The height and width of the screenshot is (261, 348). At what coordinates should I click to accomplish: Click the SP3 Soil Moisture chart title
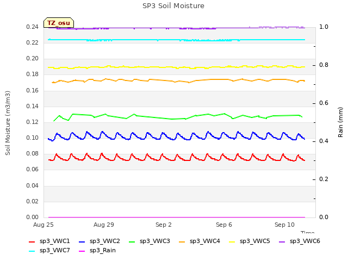click(173, 6)
